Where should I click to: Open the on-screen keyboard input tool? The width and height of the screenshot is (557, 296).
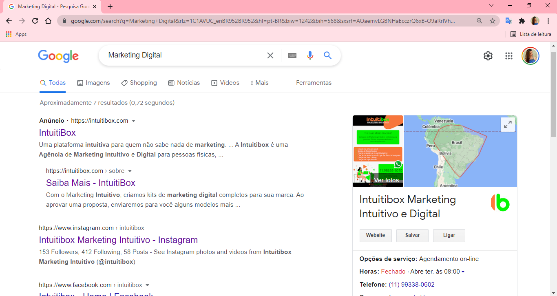292,55
